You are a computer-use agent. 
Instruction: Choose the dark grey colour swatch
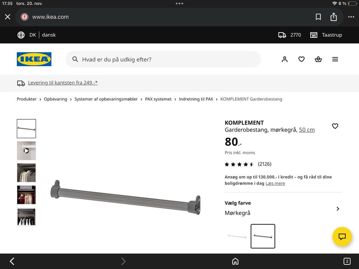pos(263,236)
